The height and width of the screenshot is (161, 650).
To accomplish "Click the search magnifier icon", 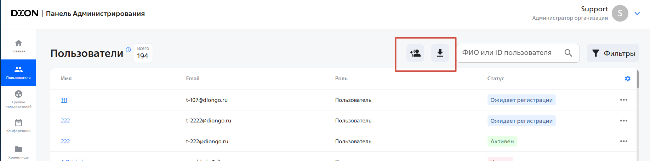I will click(x=568, y=53).
